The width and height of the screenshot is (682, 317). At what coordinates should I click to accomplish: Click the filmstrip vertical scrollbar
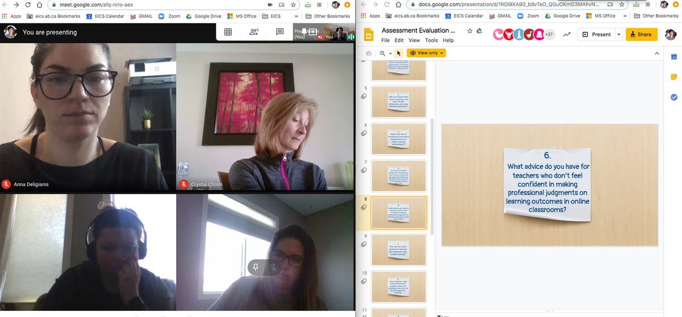click(431, 176)
